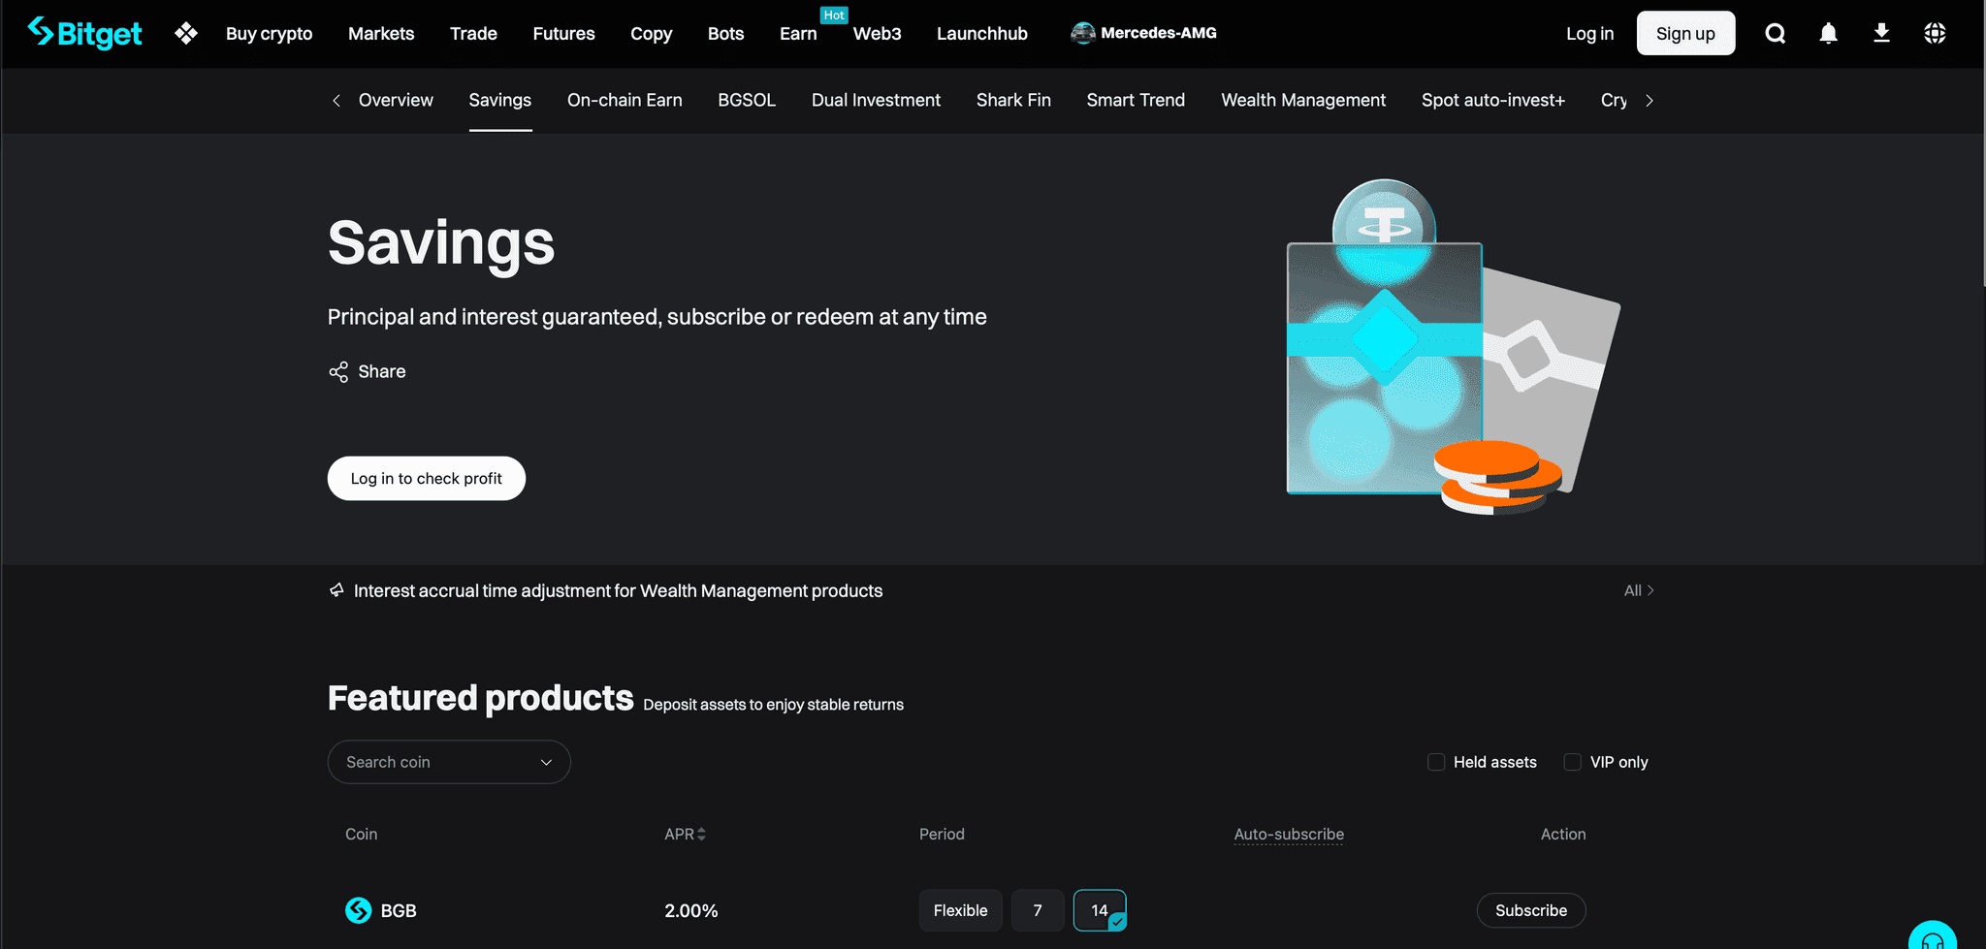Switch to the Smart Trend tab
The width and height of the screenshot is (1986, 949).
1136,100
